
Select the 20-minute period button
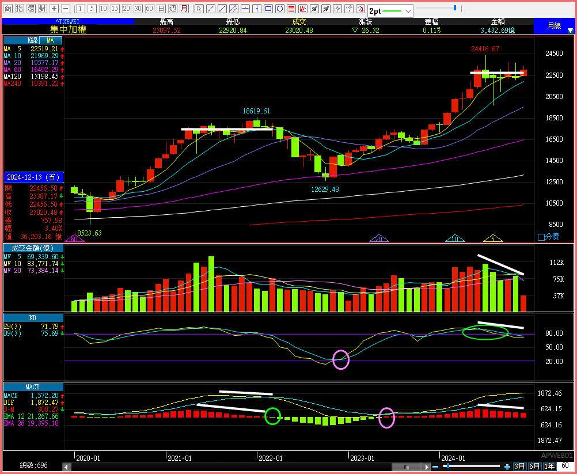point(126,9)
